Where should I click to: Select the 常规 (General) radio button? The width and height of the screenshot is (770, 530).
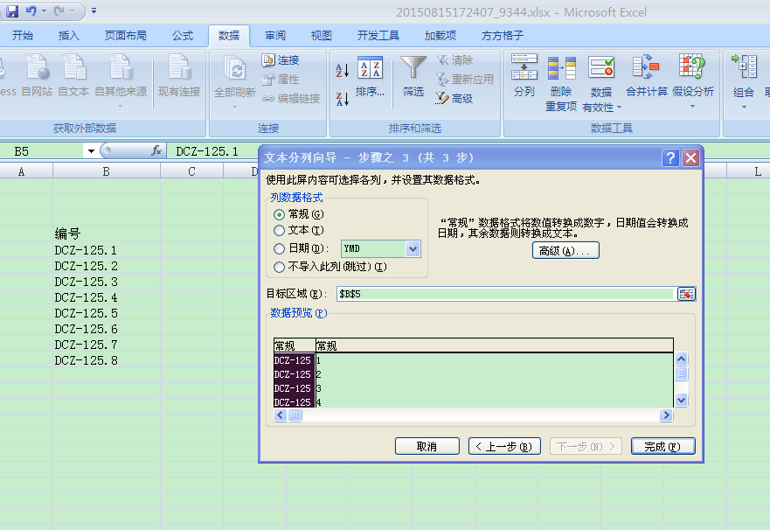click(x=280, y=214)
